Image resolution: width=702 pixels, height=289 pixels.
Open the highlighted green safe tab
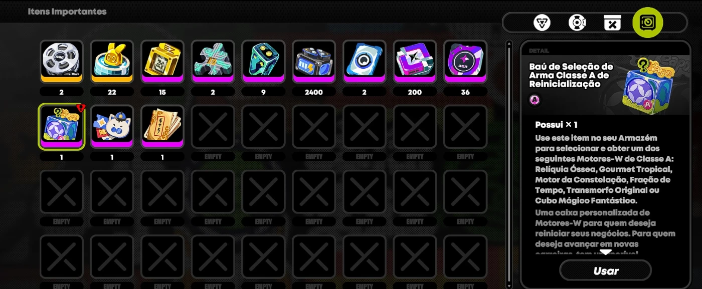648,23
